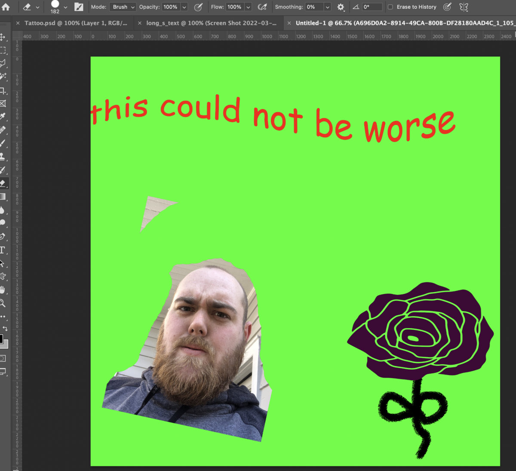This screenshot has width=516, height=471.
Task: Select the Horizontal Type tool
Action: (x=3, y=250)
